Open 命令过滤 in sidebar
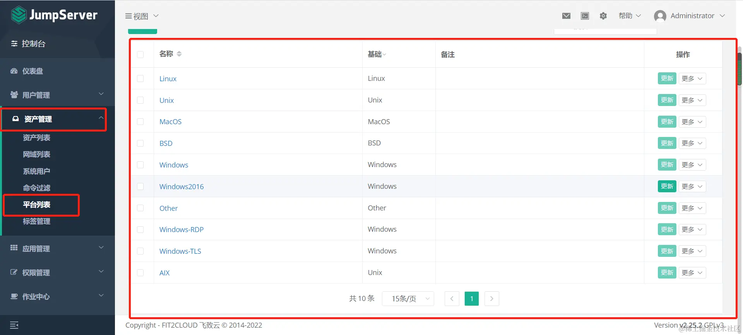Screen dimensions: 743x335 click(x=36, y=188)
